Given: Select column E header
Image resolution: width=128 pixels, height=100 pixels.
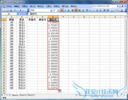Looking at the screenshot, I should click(x=53, y=17).
